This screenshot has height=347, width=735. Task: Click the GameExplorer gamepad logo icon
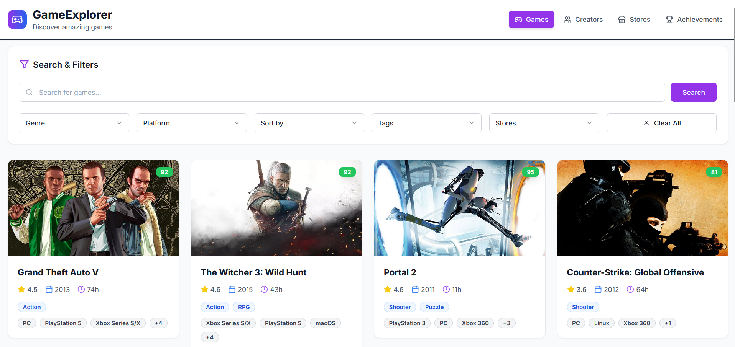click(x=17, y=20)
